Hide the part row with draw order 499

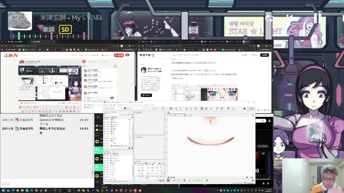105,138
